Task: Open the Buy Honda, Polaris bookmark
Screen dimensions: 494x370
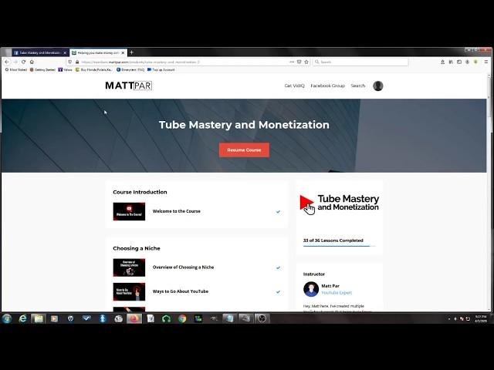Action: click(x=94, y=70)
